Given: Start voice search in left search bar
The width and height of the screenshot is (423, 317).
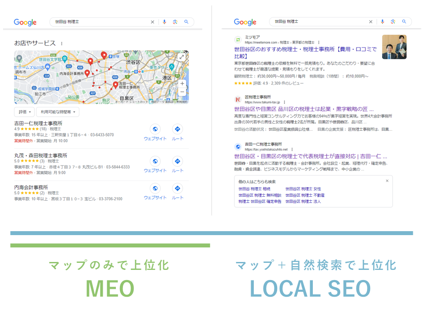Looking at the screenshot, I should 164,22.
